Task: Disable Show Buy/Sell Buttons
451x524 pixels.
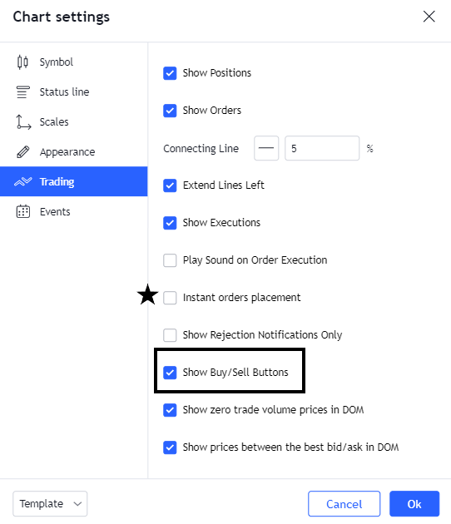Action: click(170, 373)
